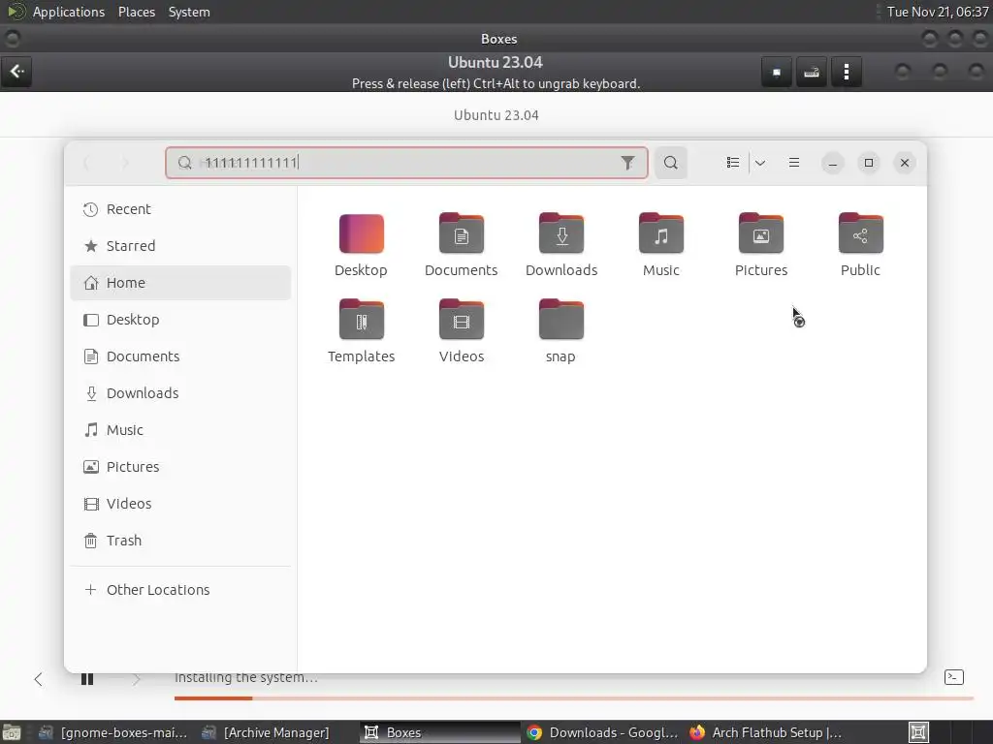Open the Public folder icon
Viewport: 993px width, 744px height.
[861, 233]
